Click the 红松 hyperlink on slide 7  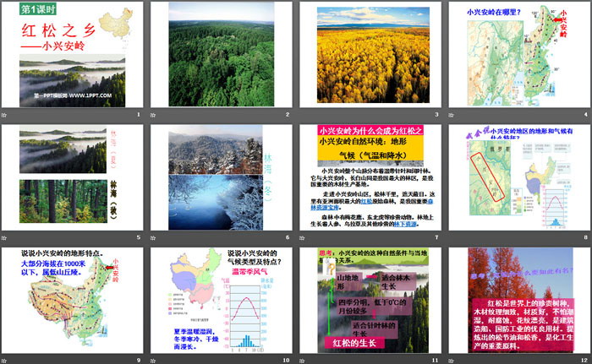366,202
